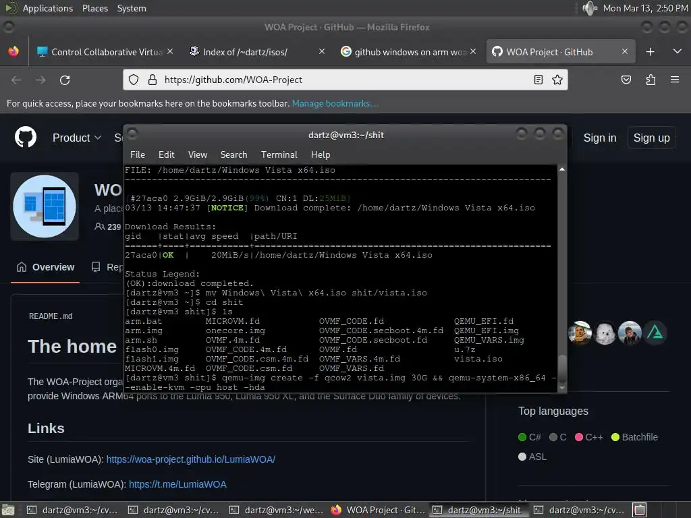This screenshot has height=518, width=691.
Task: Open terminal View menu
Action: tap(198, 154)
